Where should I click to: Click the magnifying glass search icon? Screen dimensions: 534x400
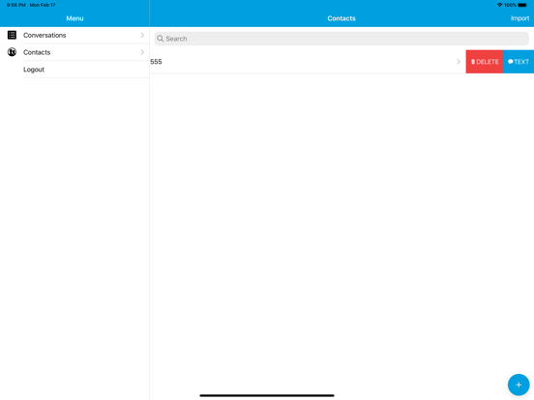160,39
